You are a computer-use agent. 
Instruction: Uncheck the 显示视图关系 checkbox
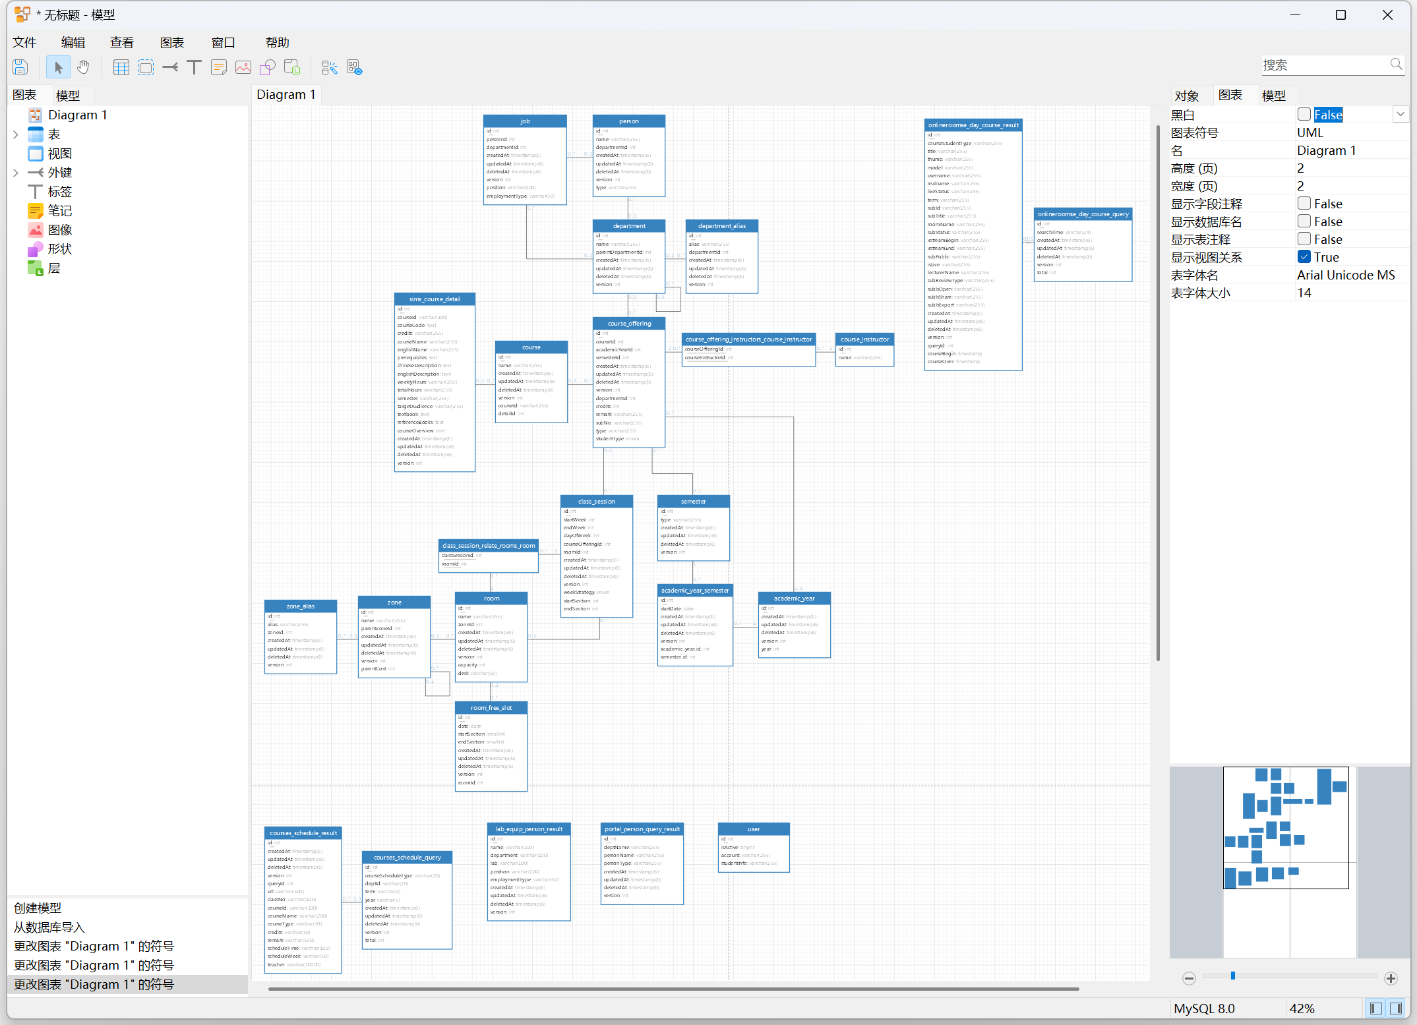point(1304,257)
